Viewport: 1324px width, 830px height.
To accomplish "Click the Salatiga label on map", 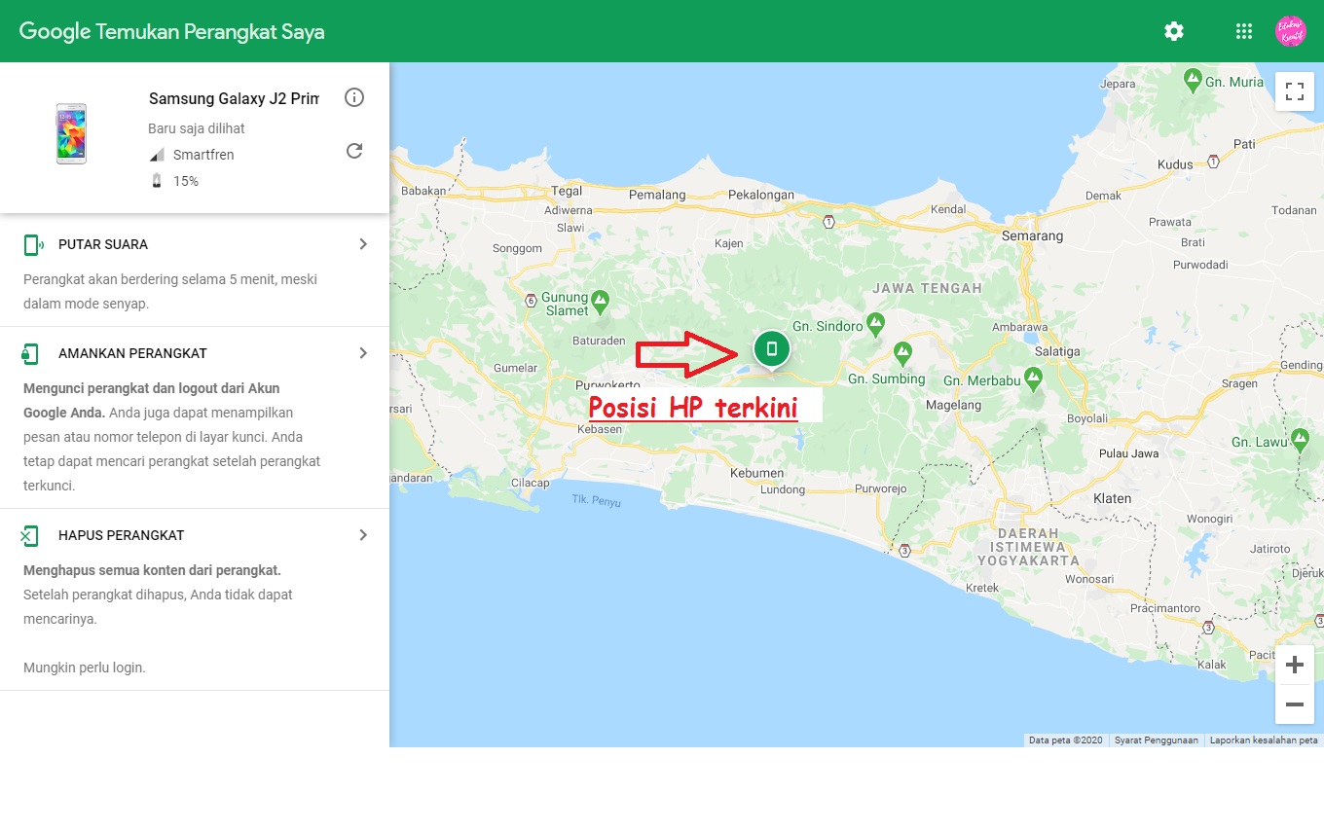I will point(1055,351).
